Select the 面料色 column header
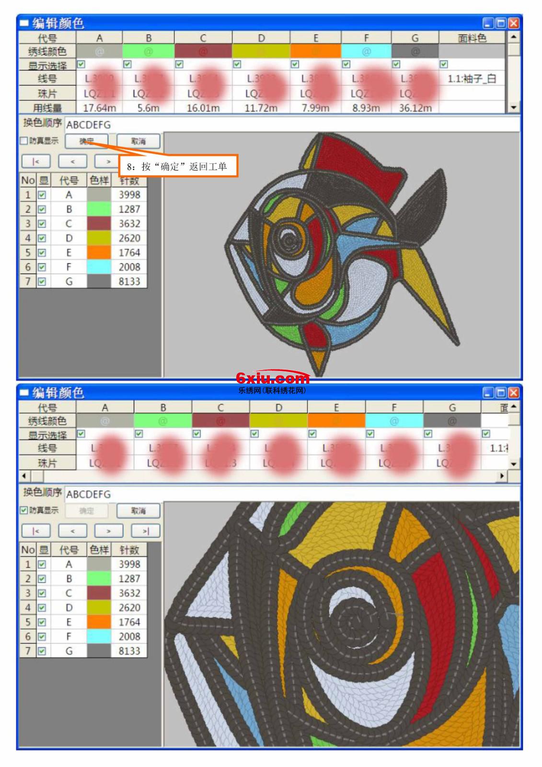Screen dimensions: 542x767 (x=472, y=38)
